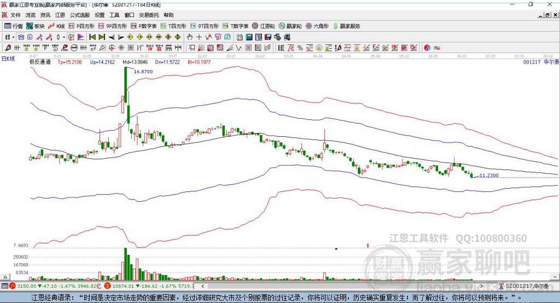Open the calculator icon

point(249,37)
